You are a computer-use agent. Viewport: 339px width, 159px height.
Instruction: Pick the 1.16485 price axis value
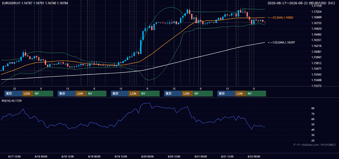pyautogui.click(x=316, y=34)
